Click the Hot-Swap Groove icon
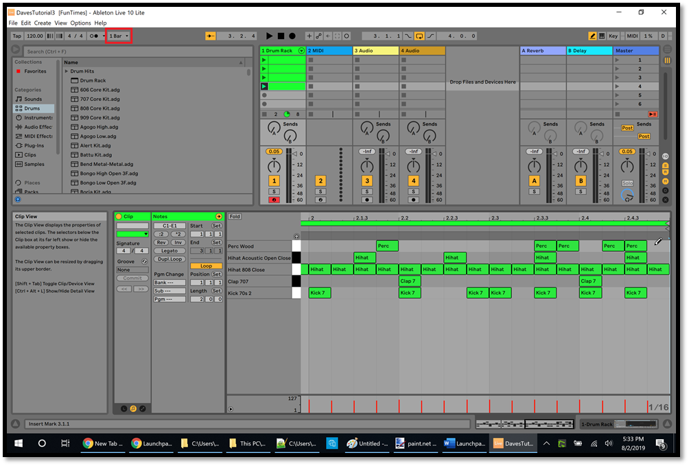The image size is (689, 466). [x=144, y=261]
